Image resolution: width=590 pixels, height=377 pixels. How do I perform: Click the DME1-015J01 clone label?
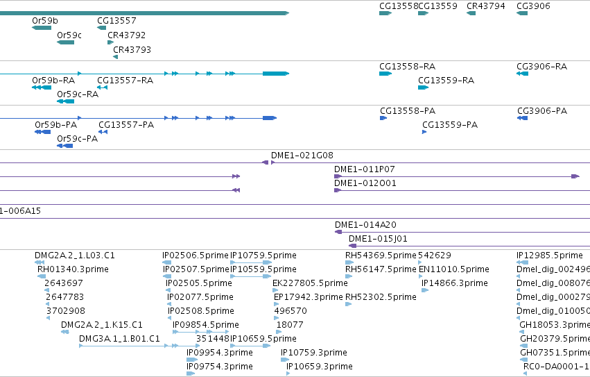[378, 239]
